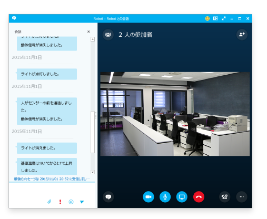Select the 'ライトが消えました。' message
Image resolution: width=267 pixels, height=219 pixels.
click(x=47, y=148)
